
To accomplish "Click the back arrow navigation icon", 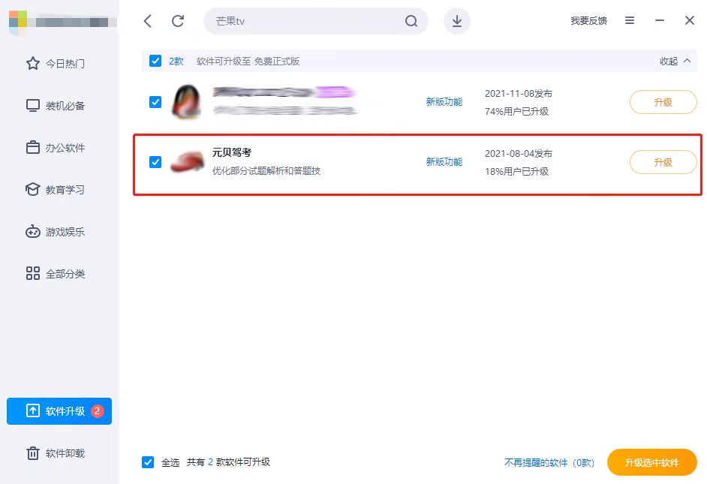I will [x=148, y=21].
